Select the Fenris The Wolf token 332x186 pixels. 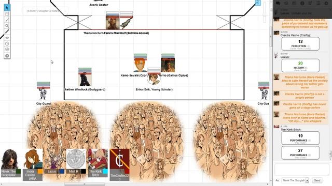click(127, 23)
